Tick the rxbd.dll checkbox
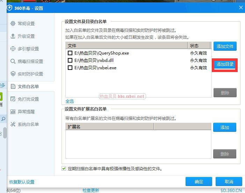 [70, 60]
